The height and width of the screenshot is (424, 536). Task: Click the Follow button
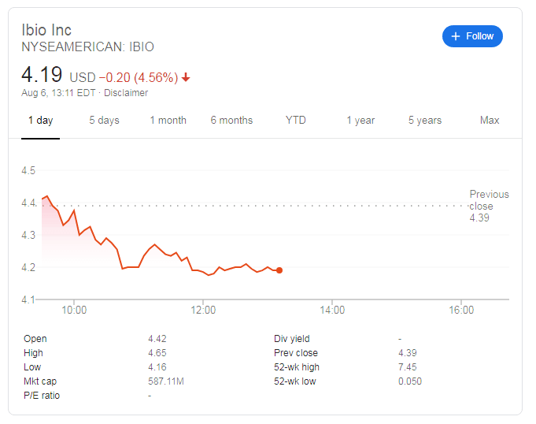click(x=472, y=36)
